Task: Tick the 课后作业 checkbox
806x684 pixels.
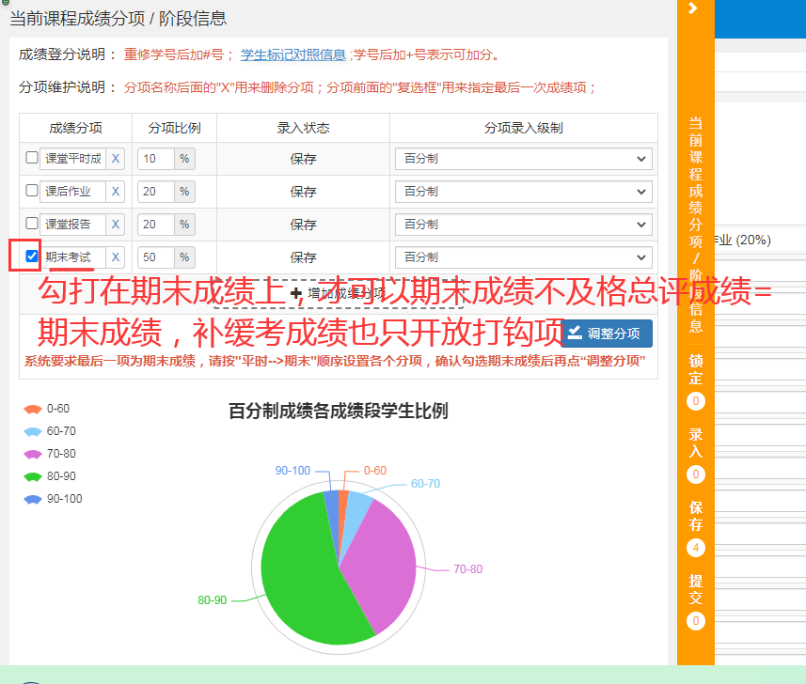Action: pos(32,191)
